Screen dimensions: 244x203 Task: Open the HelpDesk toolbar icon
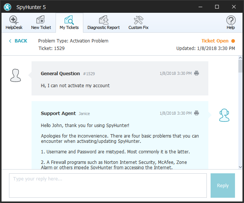point(14,23)
